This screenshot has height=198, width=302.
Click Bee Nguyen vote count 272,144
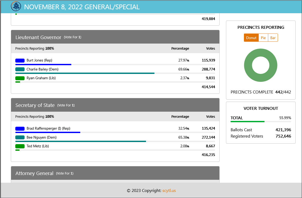208,137
